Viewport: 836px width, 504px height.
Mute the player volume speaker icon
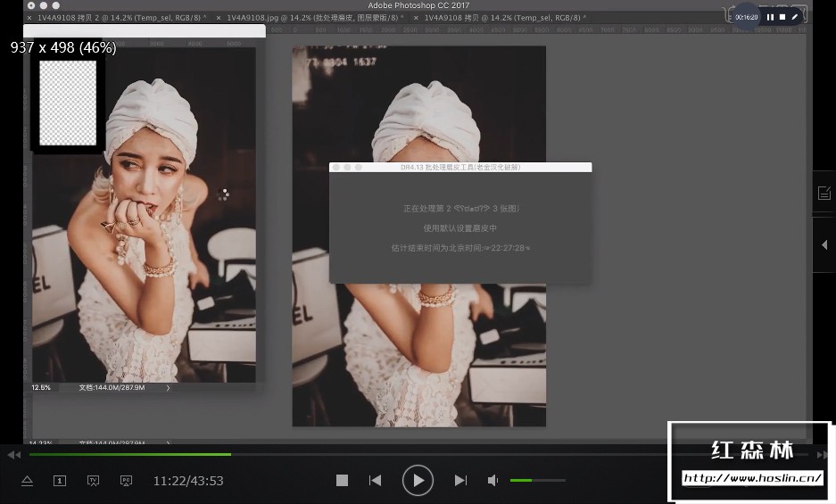click(492, 481)
